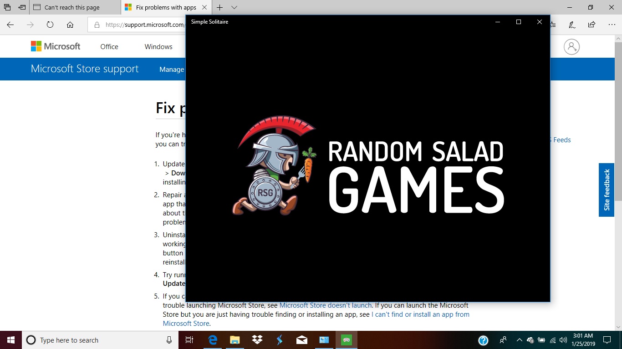The image size is (622, 349).
Task: Restore down the Edge browser window
Action: click(x=591, y=7)
